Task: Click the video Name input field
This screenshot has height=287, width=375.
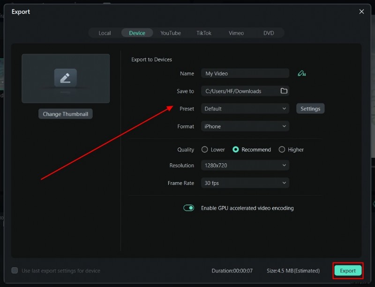Action: click(x=245, y=73)
